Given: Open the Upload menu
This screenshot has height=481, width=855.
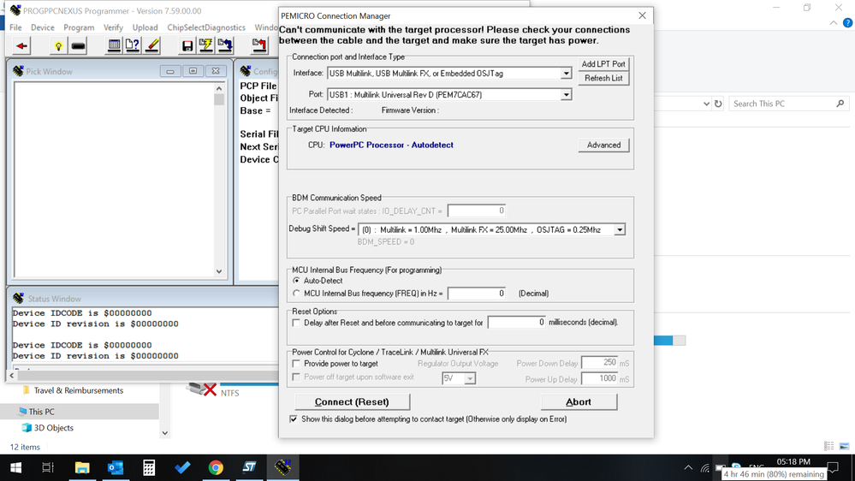Looking at the screenshot, I should 145,27.
